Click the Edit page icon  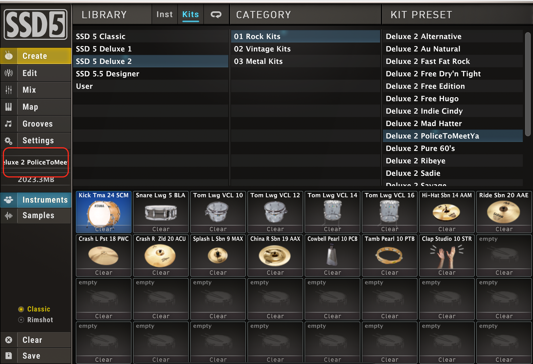tap(9, 73)
